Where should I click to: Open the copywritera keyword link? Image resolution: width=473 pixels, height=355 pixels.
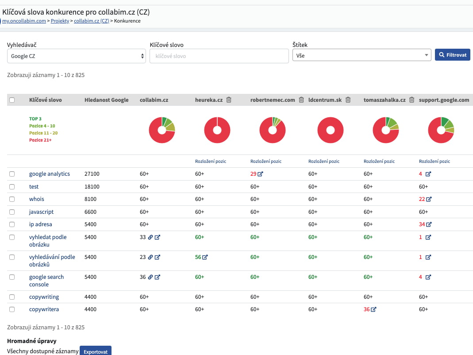44,309
